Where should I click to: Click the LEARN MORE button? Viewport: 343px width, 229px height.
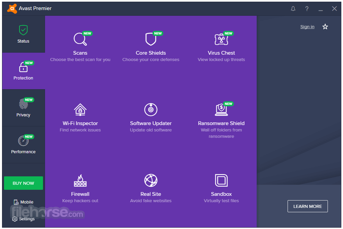(x=308, y=206)
